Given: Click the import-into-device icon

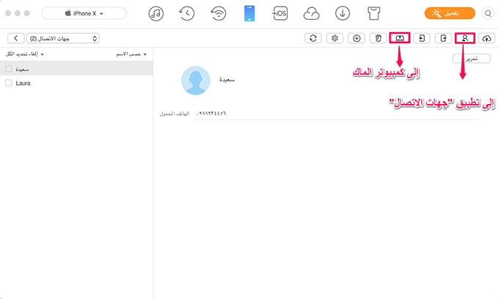Looking at the screenshot, I should (422, 38).
